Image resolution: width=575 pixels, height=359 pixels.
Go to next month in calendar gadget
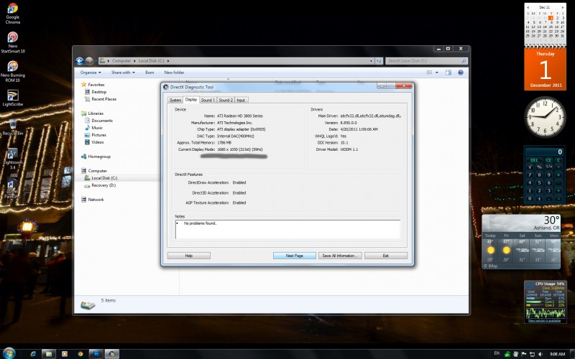(563, 7)
